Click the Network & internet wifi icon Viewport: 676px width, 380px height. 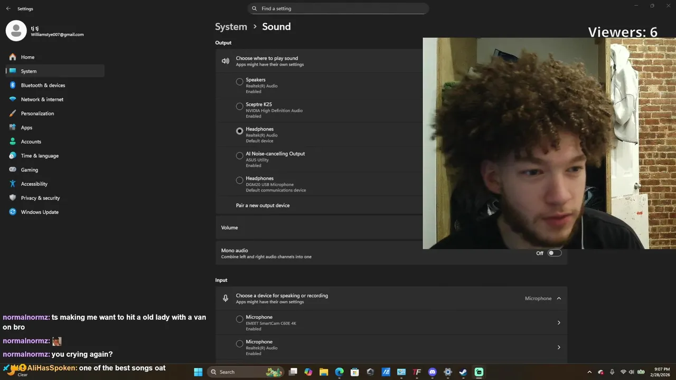pos(13,99)
